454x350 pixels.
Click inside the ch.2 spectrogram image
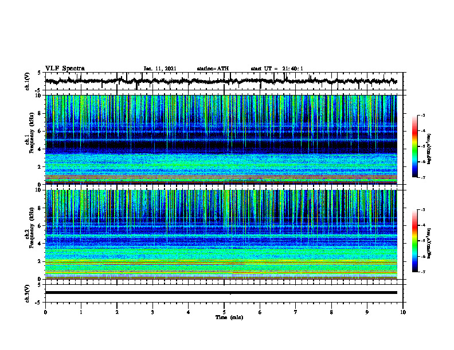coord(221,234)
